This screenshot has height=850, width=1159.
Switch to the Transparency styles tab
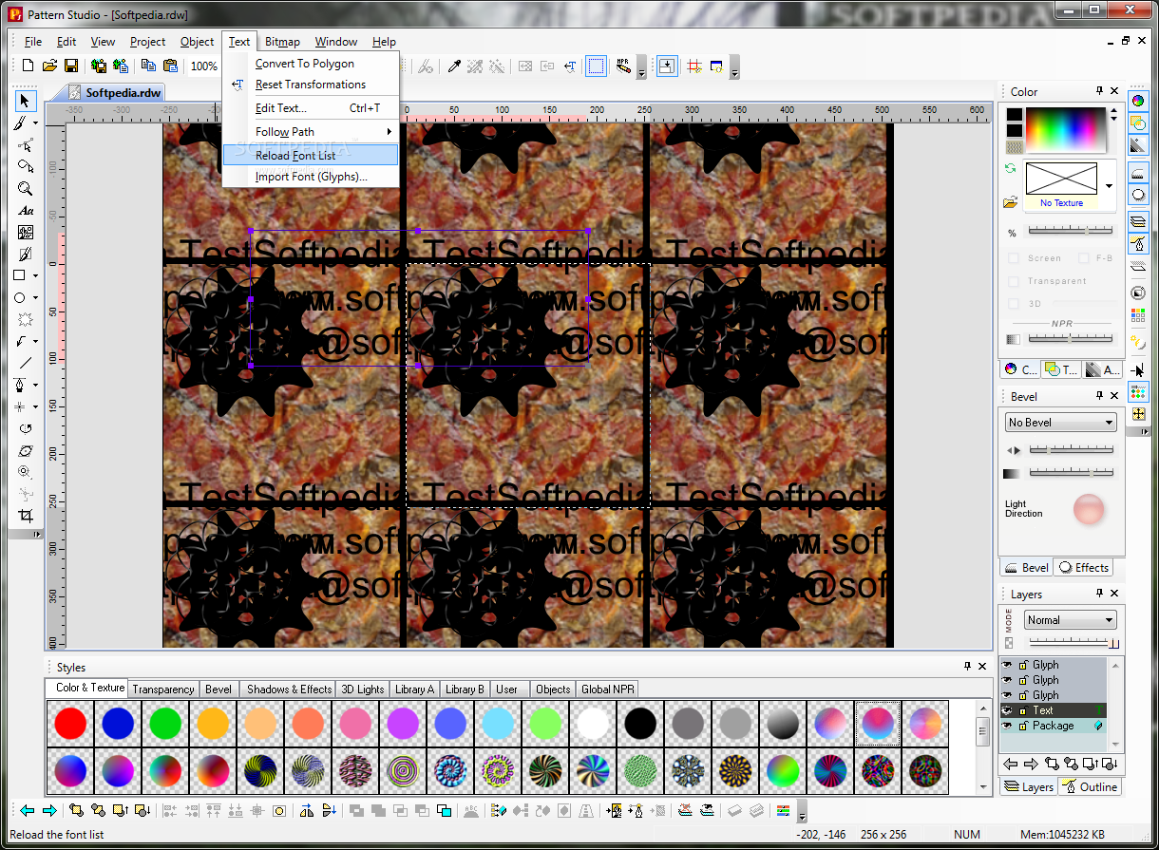pyautogui.click(x=163, y=689)
